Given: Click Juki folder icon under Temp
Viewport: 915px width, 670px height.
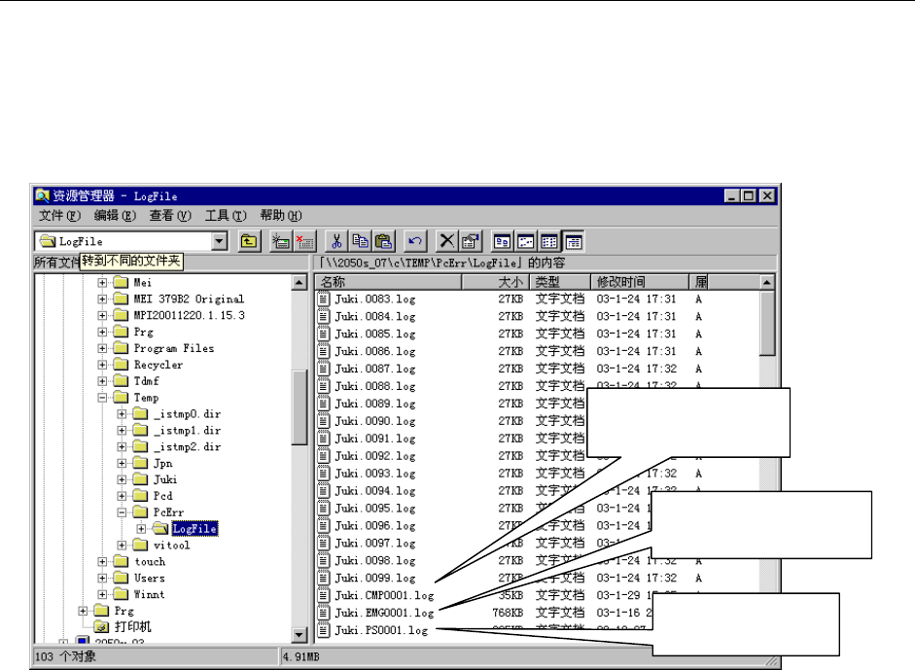Looking at the screenshot, I should point(140,479).
